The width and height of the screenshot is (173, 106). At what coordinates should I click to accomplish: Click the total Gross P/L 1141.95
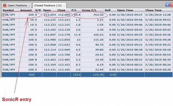point(98,75)
